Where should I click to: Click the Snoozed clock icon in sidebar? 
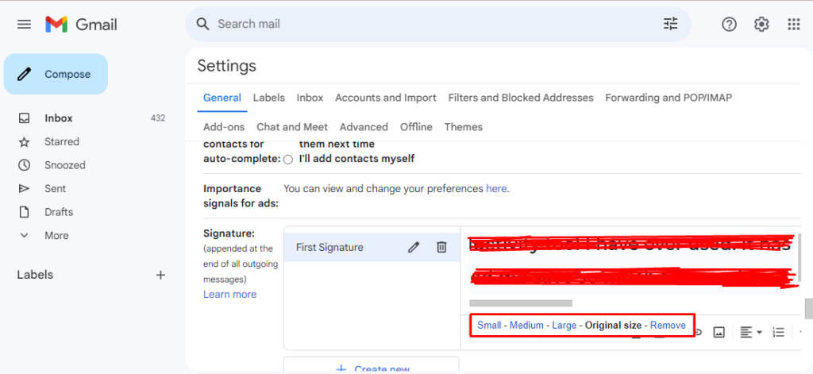24,165
